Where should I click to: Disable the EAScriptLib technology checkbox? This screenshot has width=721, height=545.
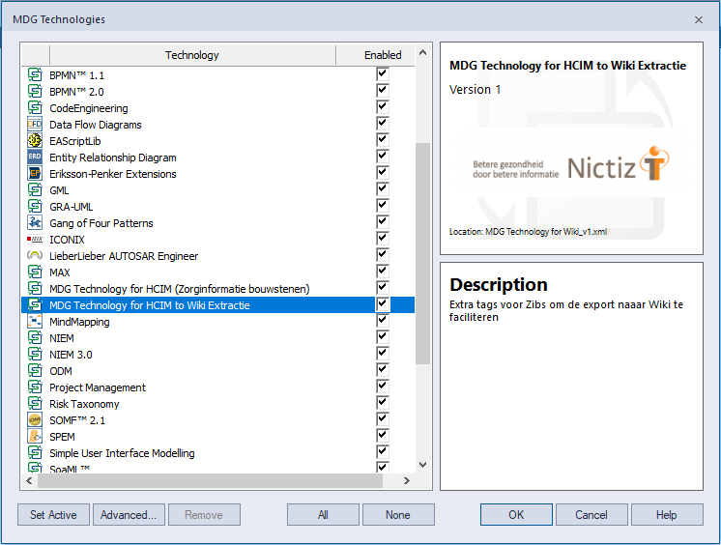click(x=383, y=140)
